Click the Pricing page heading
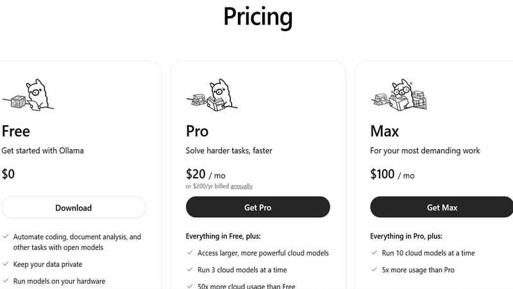Screen dimensions: 513x289 [258, 17]
